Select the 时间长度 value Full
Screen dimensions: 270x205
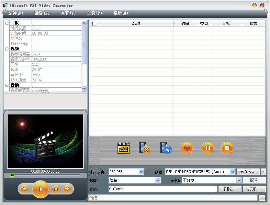(56, 28)
